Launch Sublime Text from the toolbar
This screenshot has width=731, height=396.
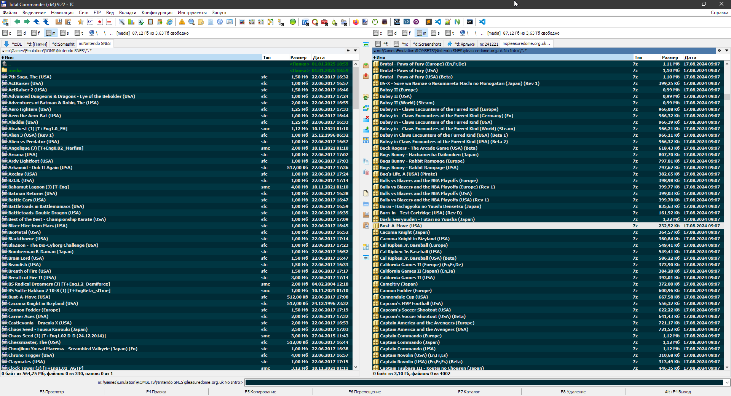429,22
